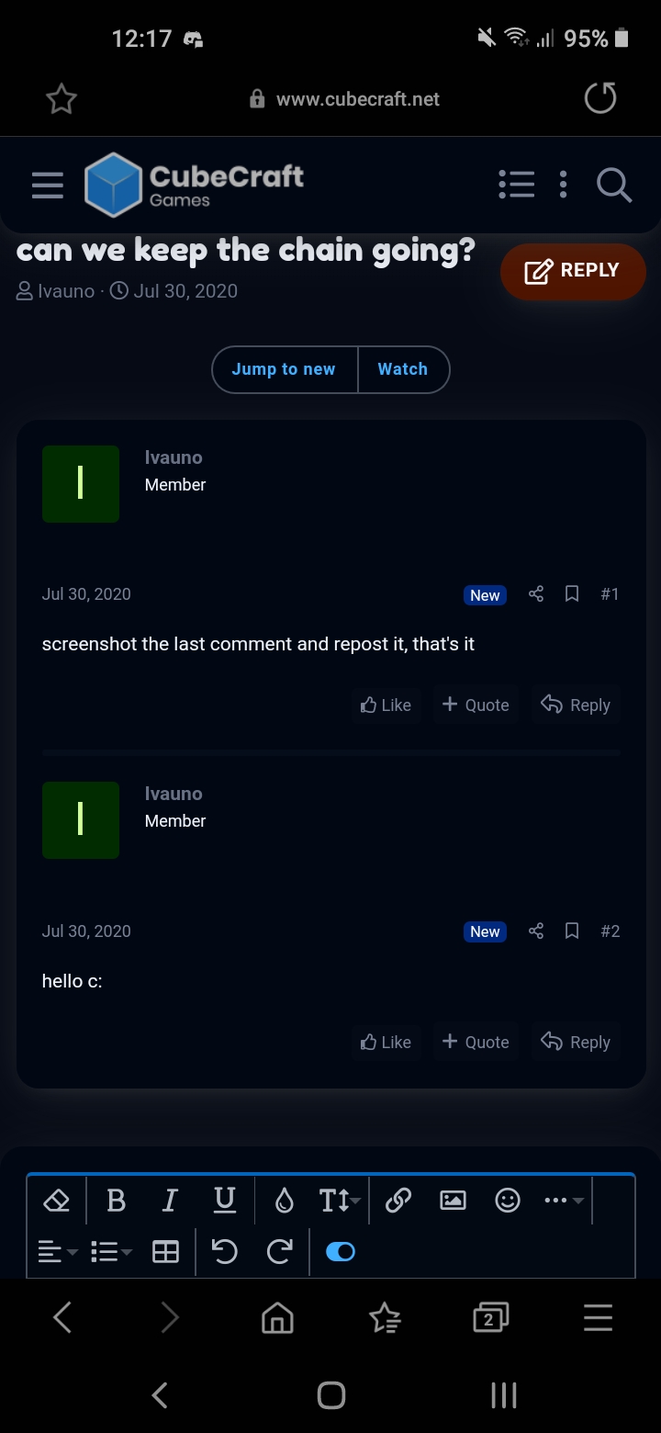The width and height of the screenshot is (661, 1433).
Task: Open the insert image tool
Action: point(453,1200)
